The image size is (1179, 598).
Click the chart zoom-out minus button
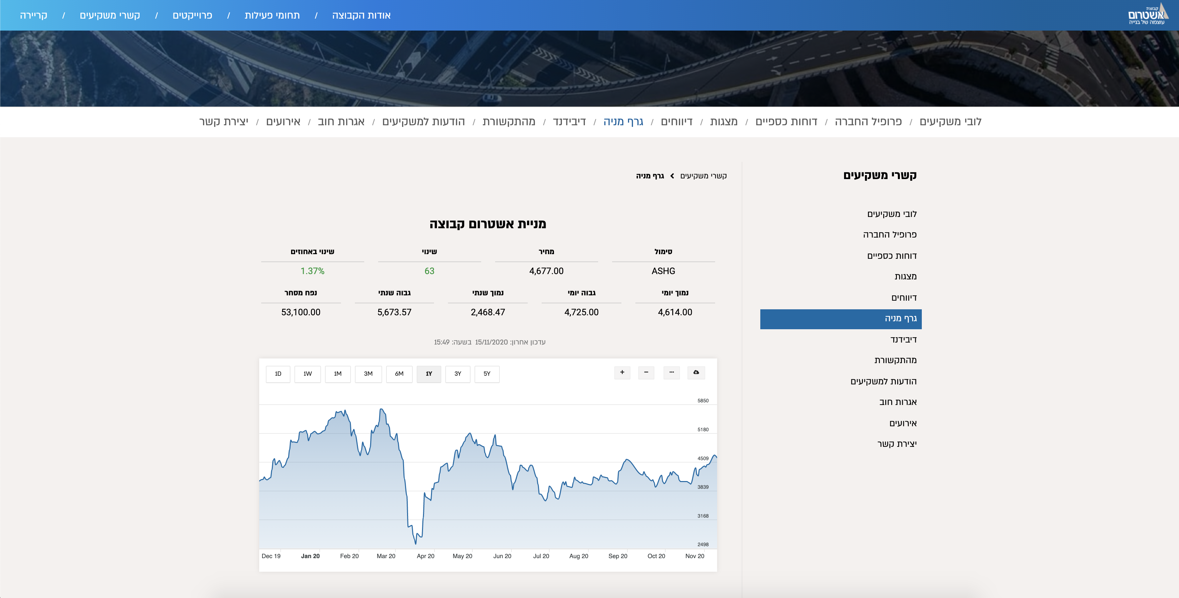point(646,373)
